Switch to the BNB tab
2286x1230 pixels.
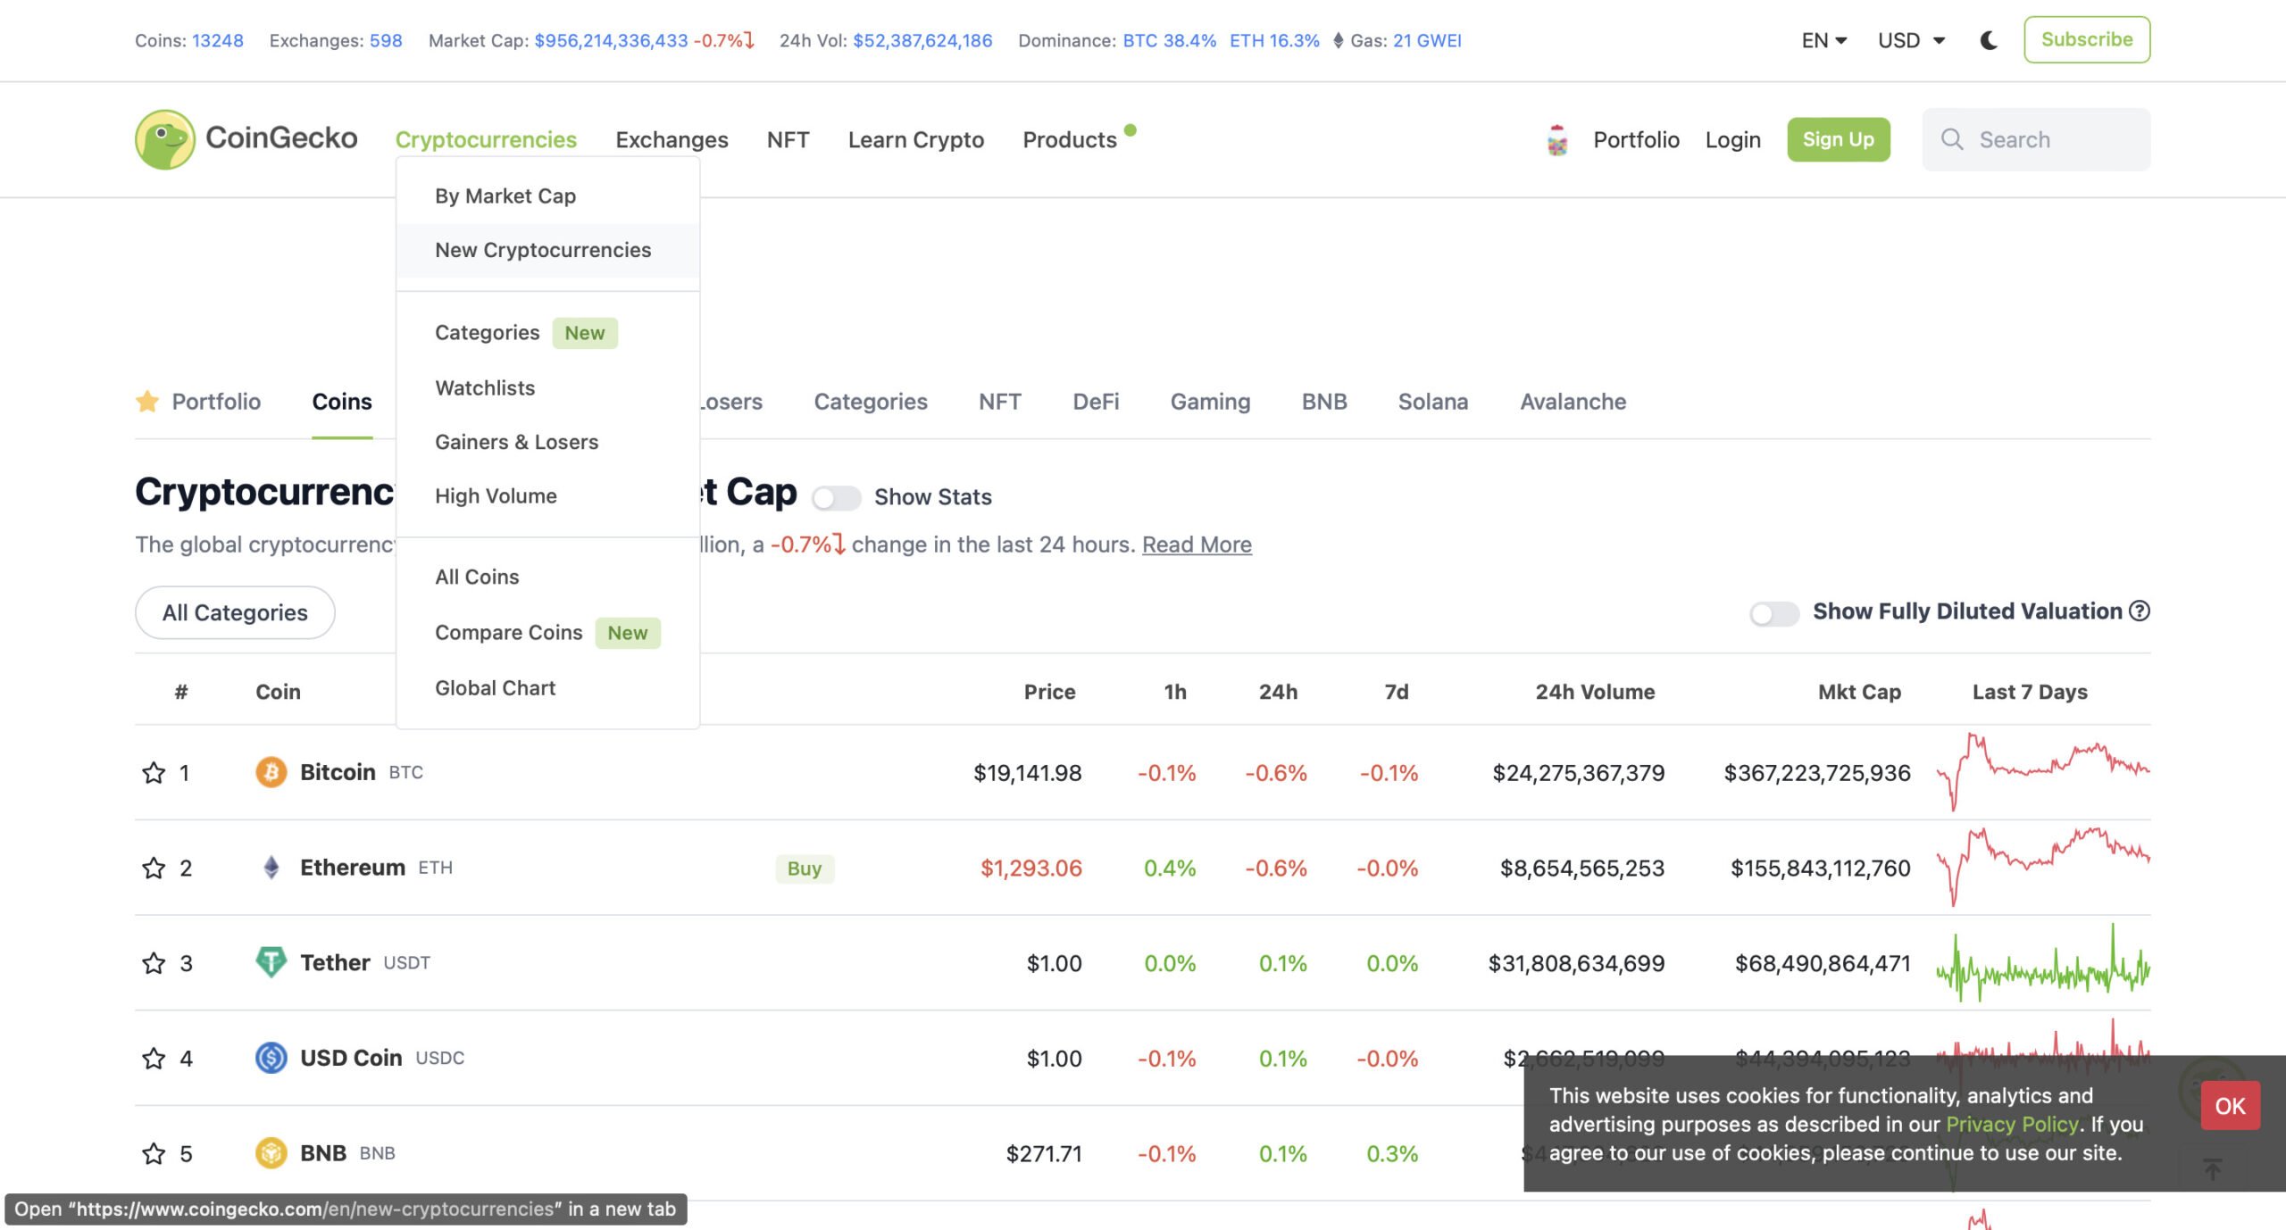click(x=1324, y=402)
